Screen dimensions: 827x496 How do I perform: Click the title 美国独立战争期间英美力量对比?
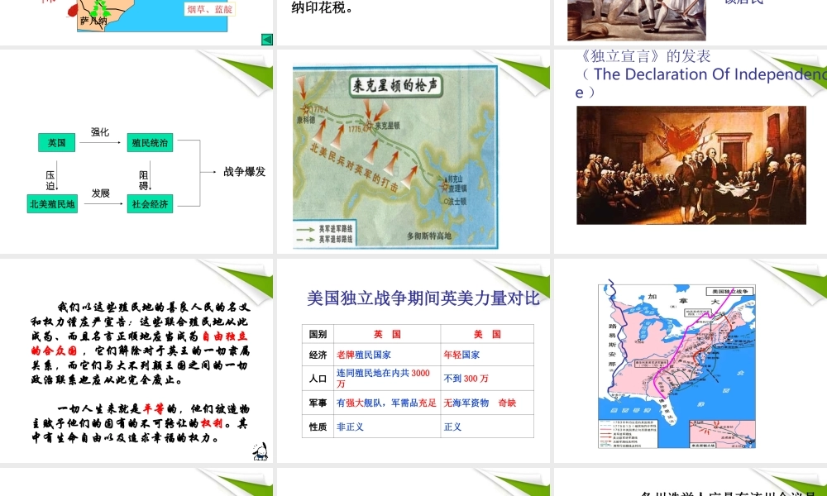click(423, 298)
